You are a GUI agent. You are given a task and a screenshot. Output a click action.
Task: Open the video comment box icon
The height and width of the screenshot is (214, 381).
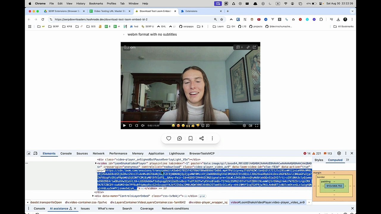pyautogui.click(x=208, y=125)
